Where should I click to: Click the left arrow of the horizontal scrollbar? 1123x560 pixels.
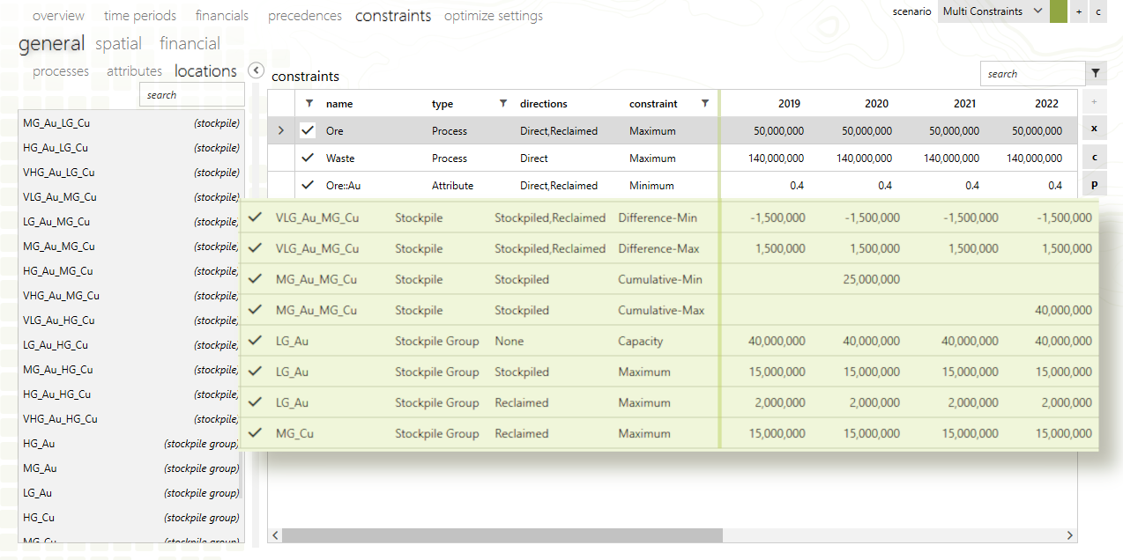(x=276, y=535)
